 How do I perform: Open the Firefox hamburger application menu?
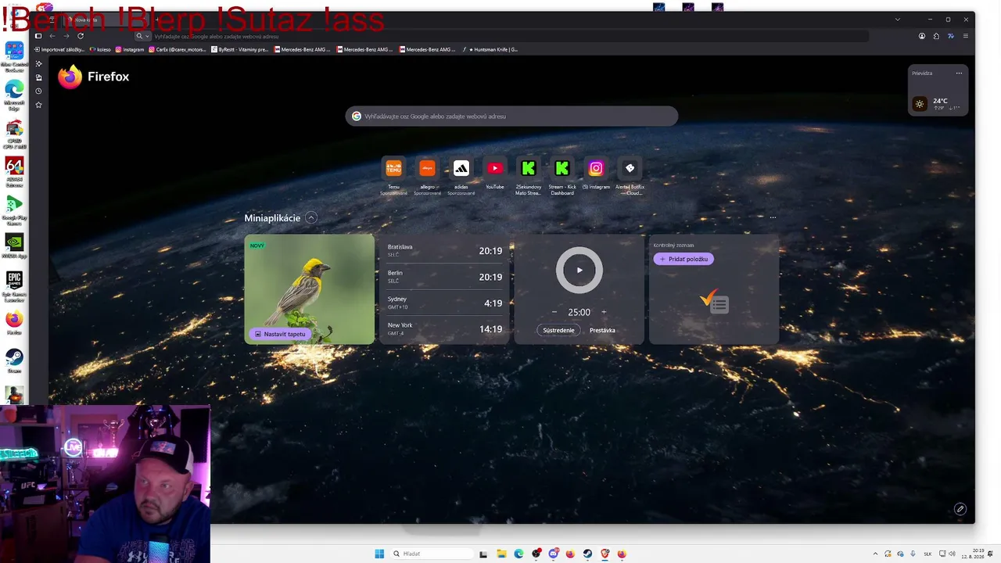(965, 36)
